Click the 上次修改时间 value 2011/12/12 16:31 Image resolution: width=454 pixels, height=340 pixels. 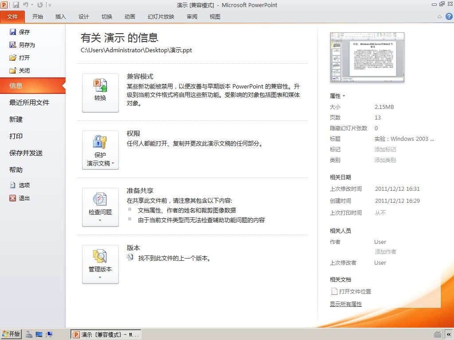tap(397, 189)
